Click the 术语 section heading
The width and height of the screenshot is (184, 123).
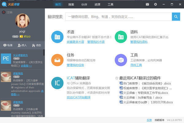(71, 32)
